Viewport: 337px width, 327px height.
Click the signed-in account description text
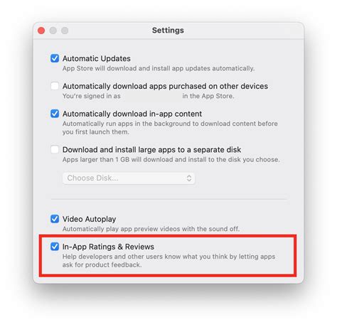149,96
